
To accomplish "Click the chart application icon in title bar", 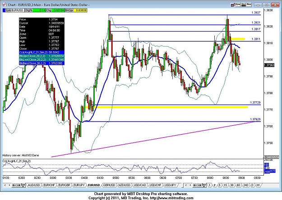I will 5,5.
